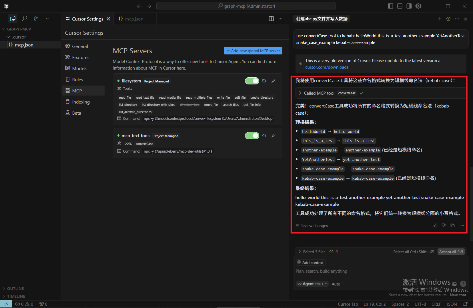Open the Auto model dropdown
Screen dimensions: 473x308
click(x=338, y=284)
